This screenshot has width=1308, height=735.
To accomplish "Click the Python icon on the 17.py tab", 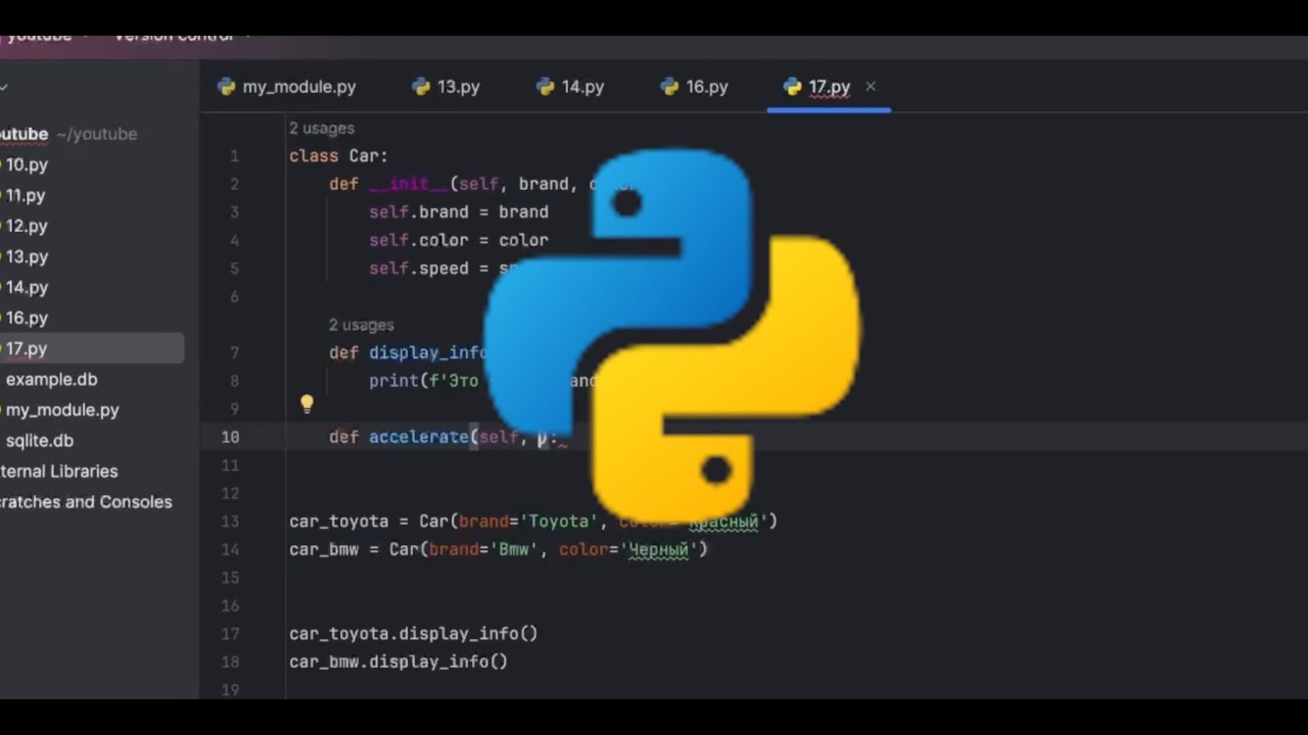I will tap(791, 86).
